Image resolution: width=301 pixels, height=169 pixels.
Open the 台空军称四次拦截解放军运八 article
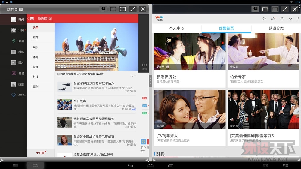coord(97,87)
